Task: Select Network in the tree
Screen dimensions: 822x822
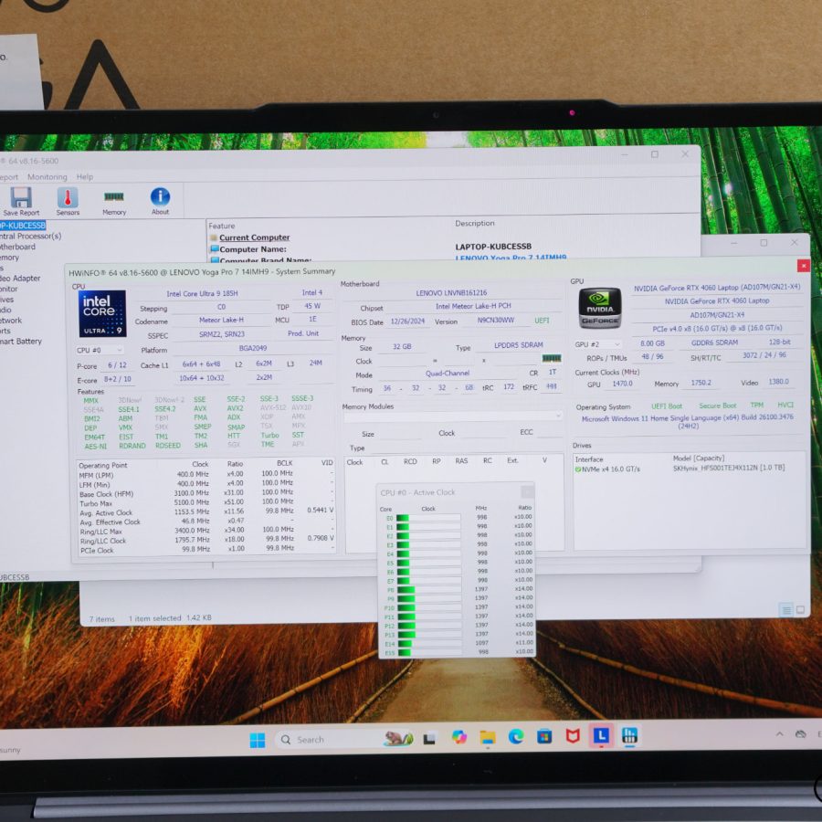Action: [x=11, y=321]
